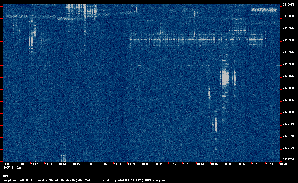298x183 pixels.
Task: Click the 16:07 time axis label
Action: 104,164
